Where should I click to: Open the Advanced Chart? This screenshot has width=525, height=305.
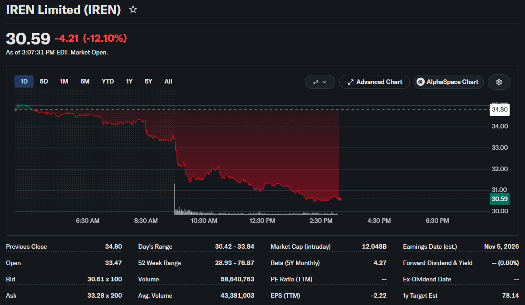[x=374, y=82]
